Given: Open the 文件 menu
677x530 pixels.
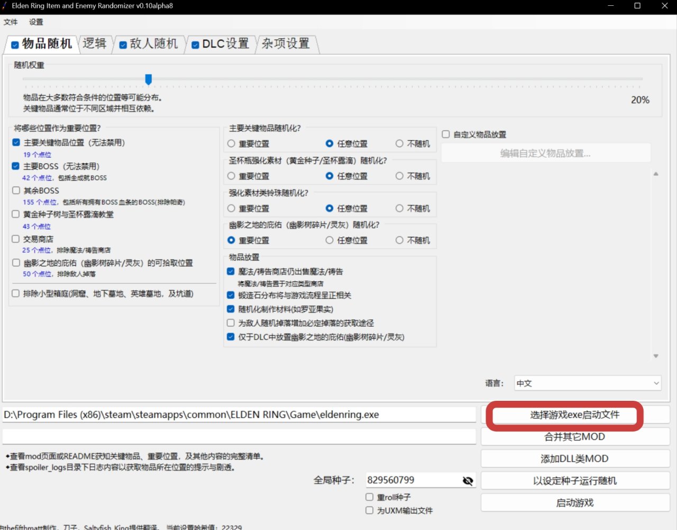Looking at the screenshot, I should point(11,22).
